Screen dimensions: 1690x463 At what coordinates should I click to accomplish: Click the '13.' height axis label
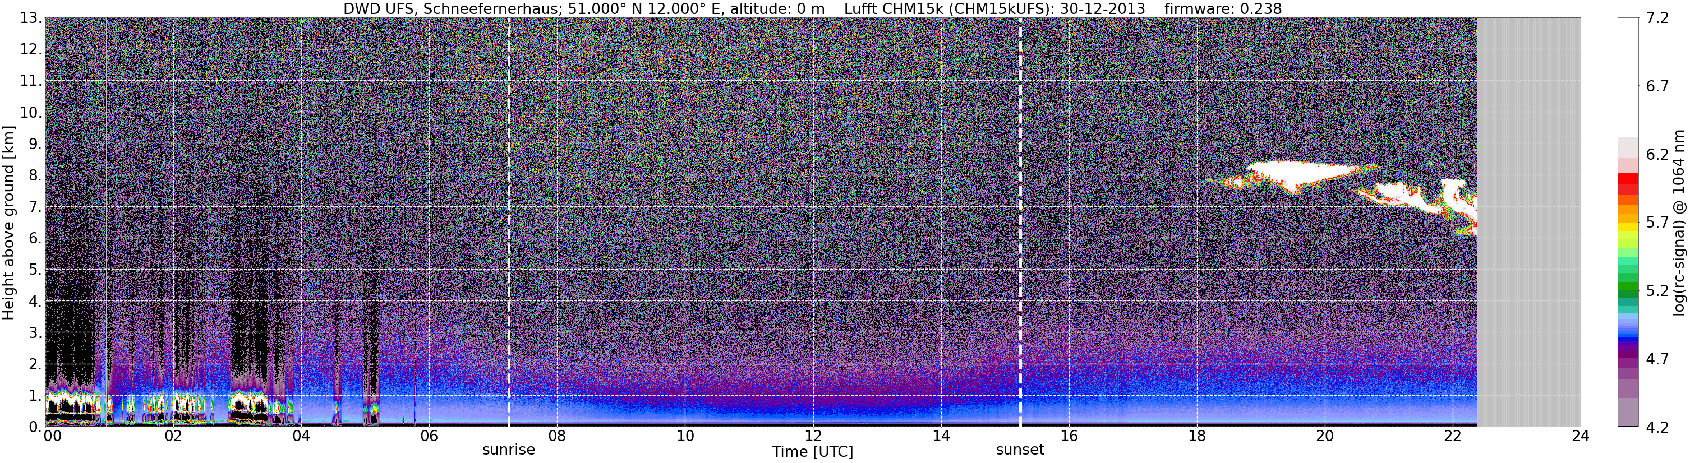[31, 18]
